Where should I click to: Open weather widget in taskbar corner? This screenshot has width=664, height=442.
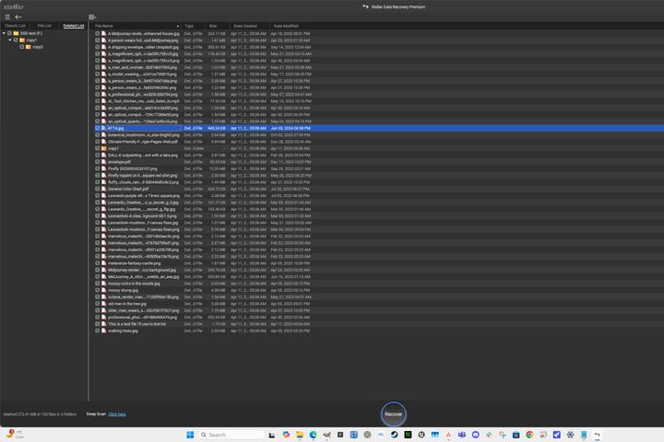coord(14,435)
